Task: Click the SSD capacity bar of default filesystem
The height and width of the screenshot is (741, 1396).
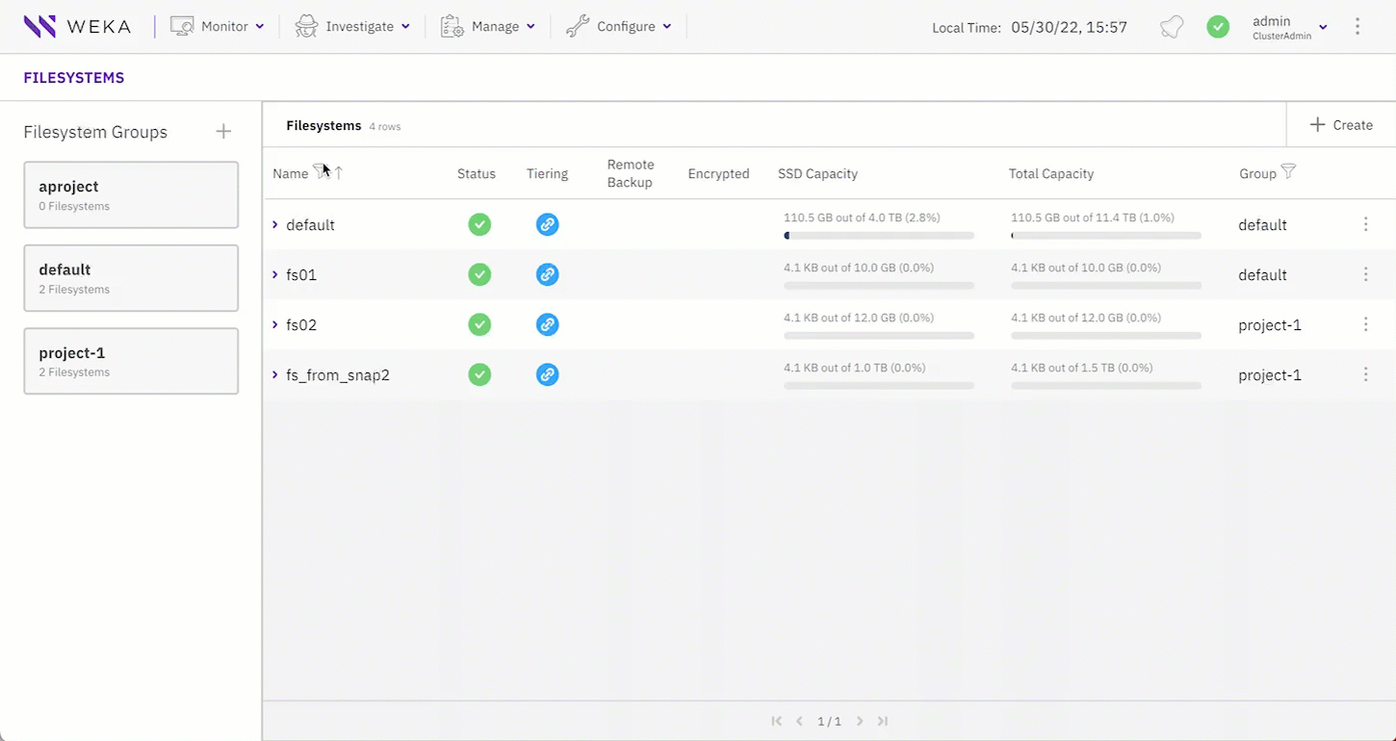Action: pos(878,235)
